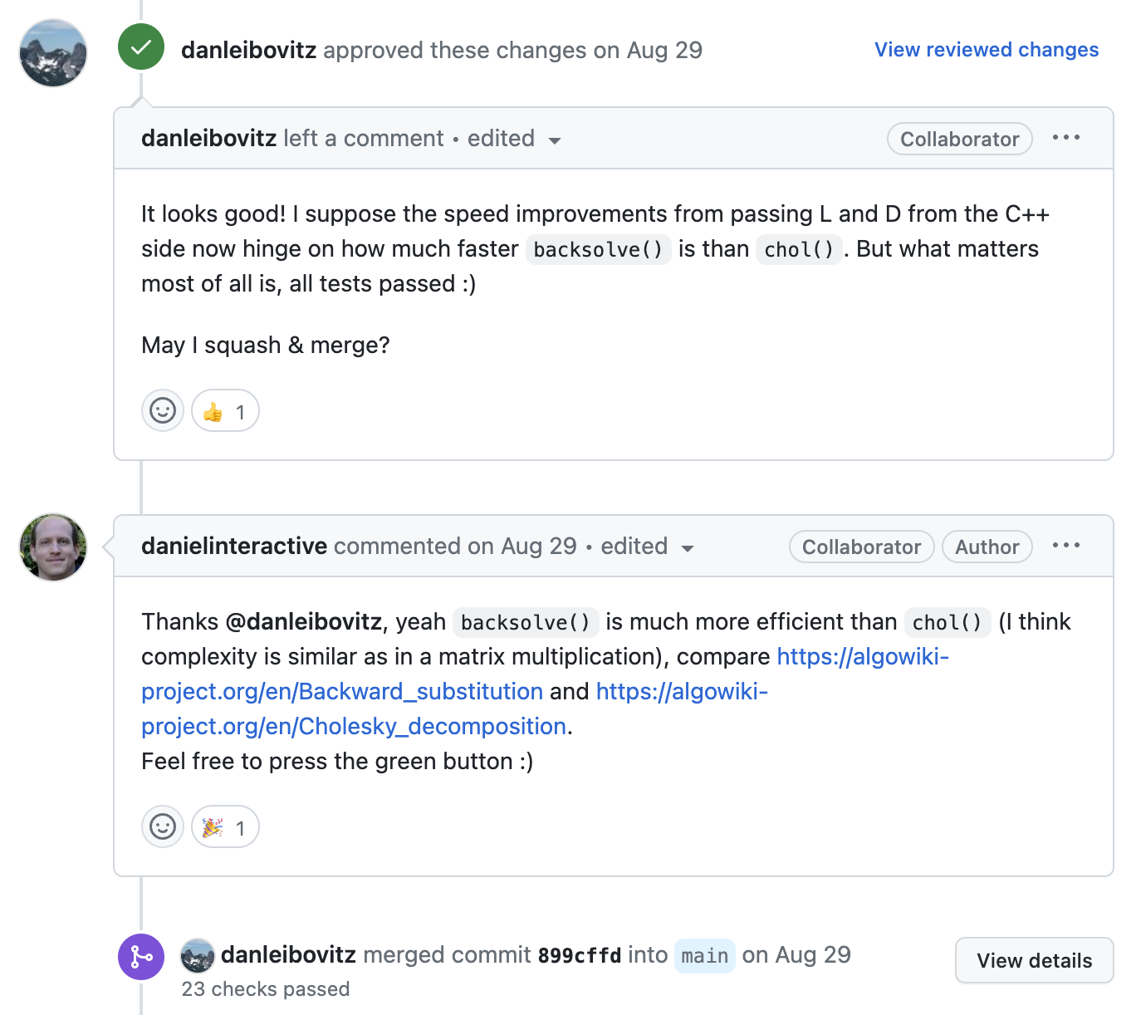Toggle party popper reaction on second comment

click(225, 827)
